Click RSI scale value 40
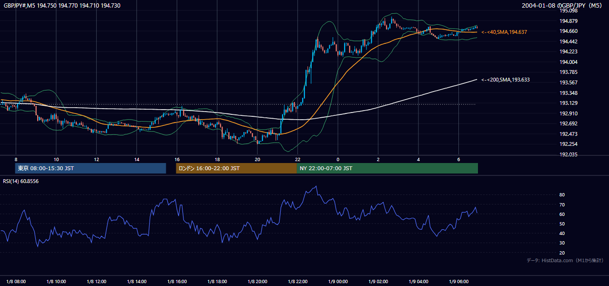The image size is (609, 286). 562,233
